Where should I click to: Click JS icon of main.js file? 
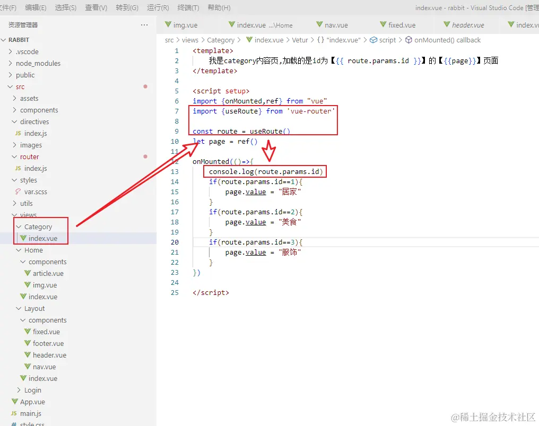14,413
